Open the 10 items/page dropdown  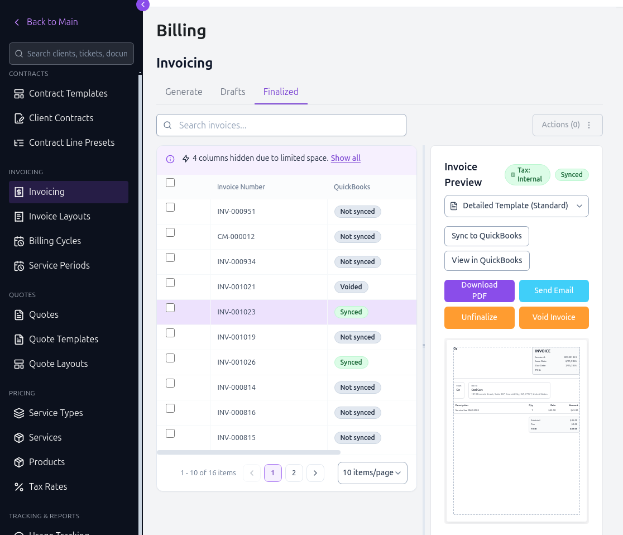[x=372, y=472]
